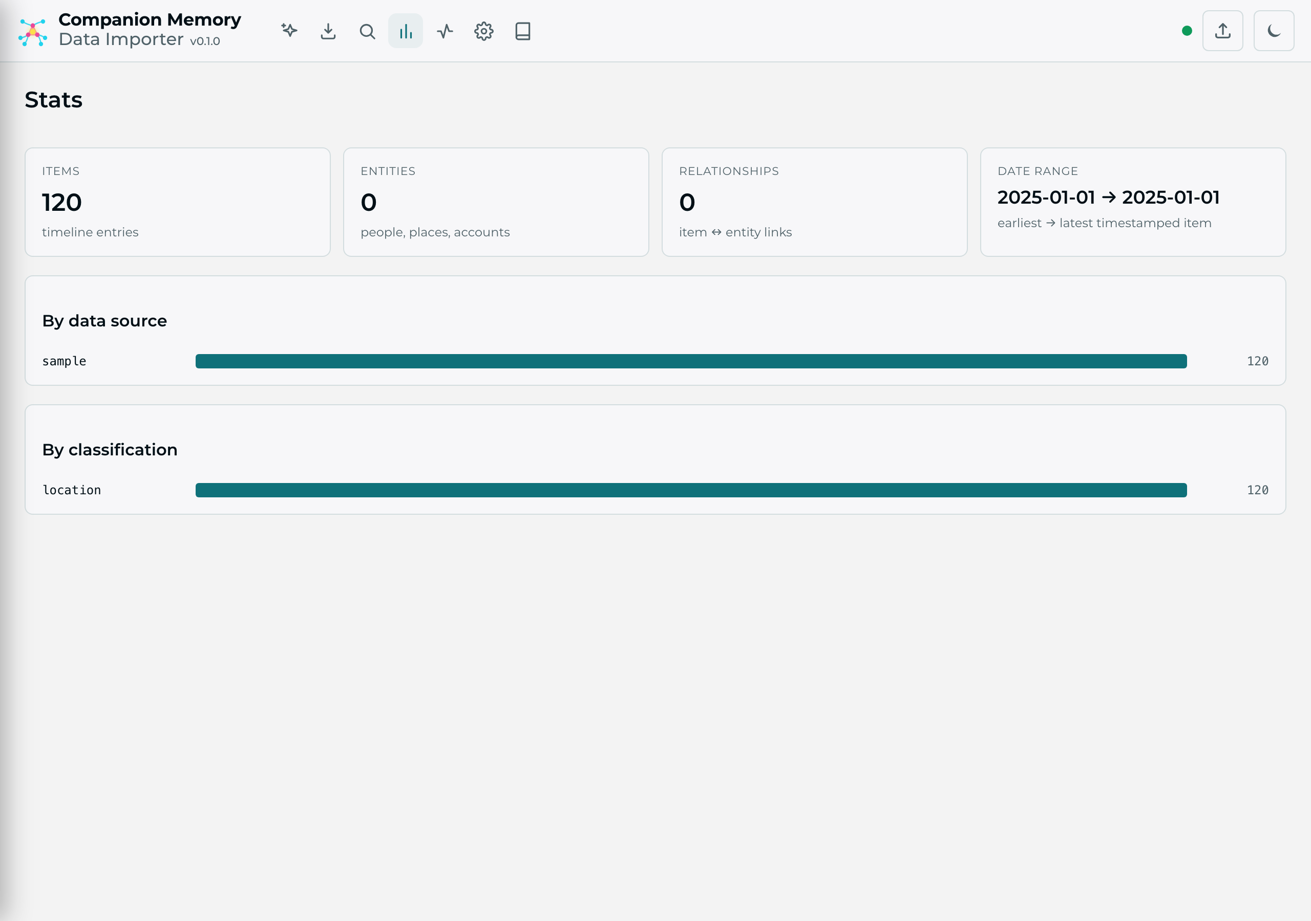Click the 'location' classification label
Image resolution: width=1311 pixels, height=921 pixels.
(x=71, y=490)
